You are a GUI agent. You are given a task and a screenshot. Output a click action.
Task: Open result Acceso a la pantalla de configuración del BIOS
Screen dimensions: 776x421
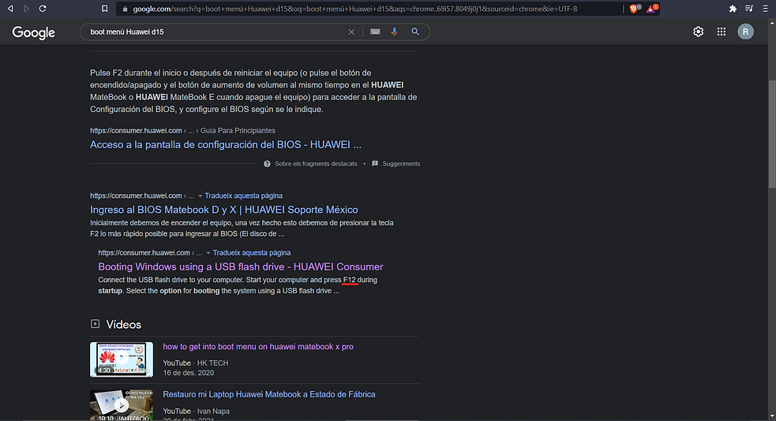click(226, 145)
